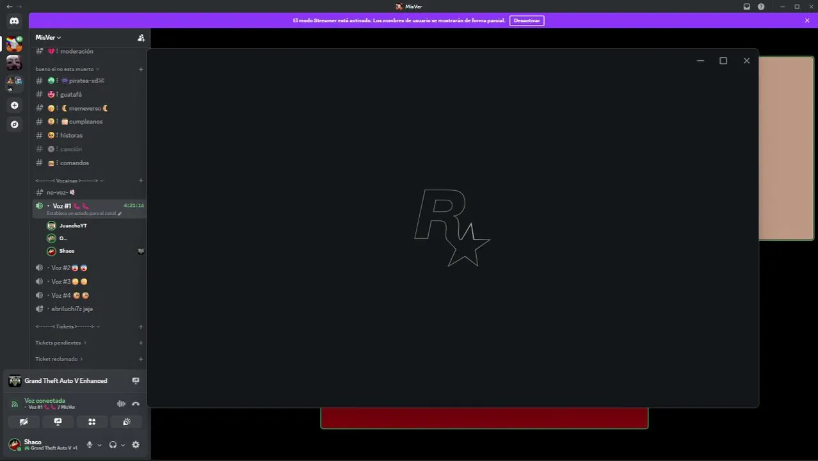Open the canción channel
Image resolution: width=818 pixels, height=461 pixels.
[89, 149]
